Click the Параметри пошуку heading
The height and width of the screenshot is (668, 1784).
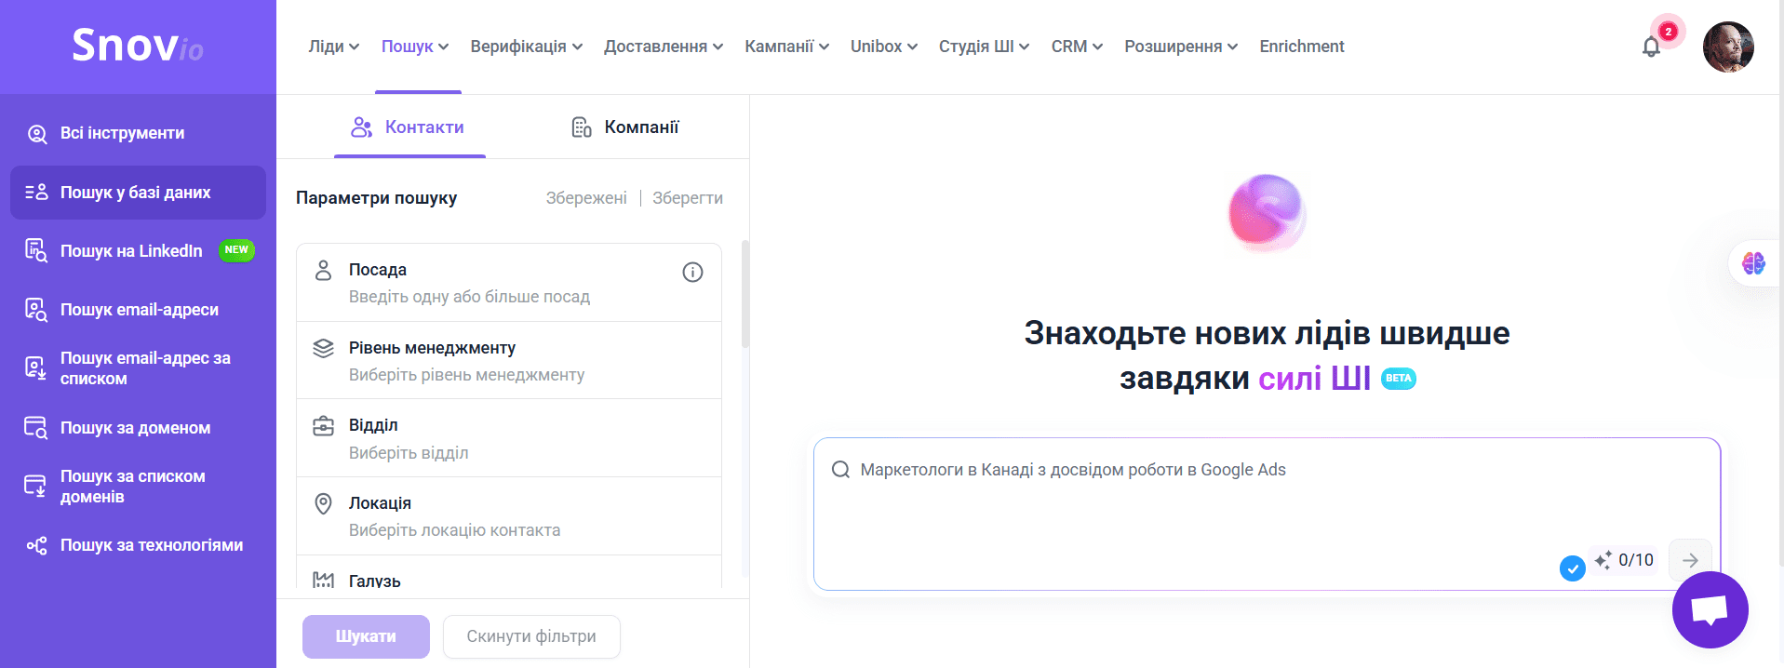[376, 198]
